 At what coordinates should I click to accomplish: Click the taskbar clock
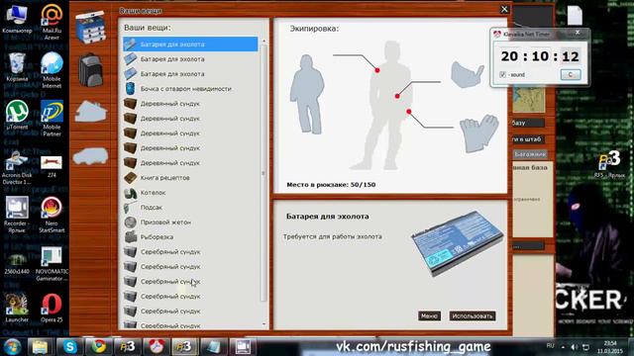coord(610,347)
